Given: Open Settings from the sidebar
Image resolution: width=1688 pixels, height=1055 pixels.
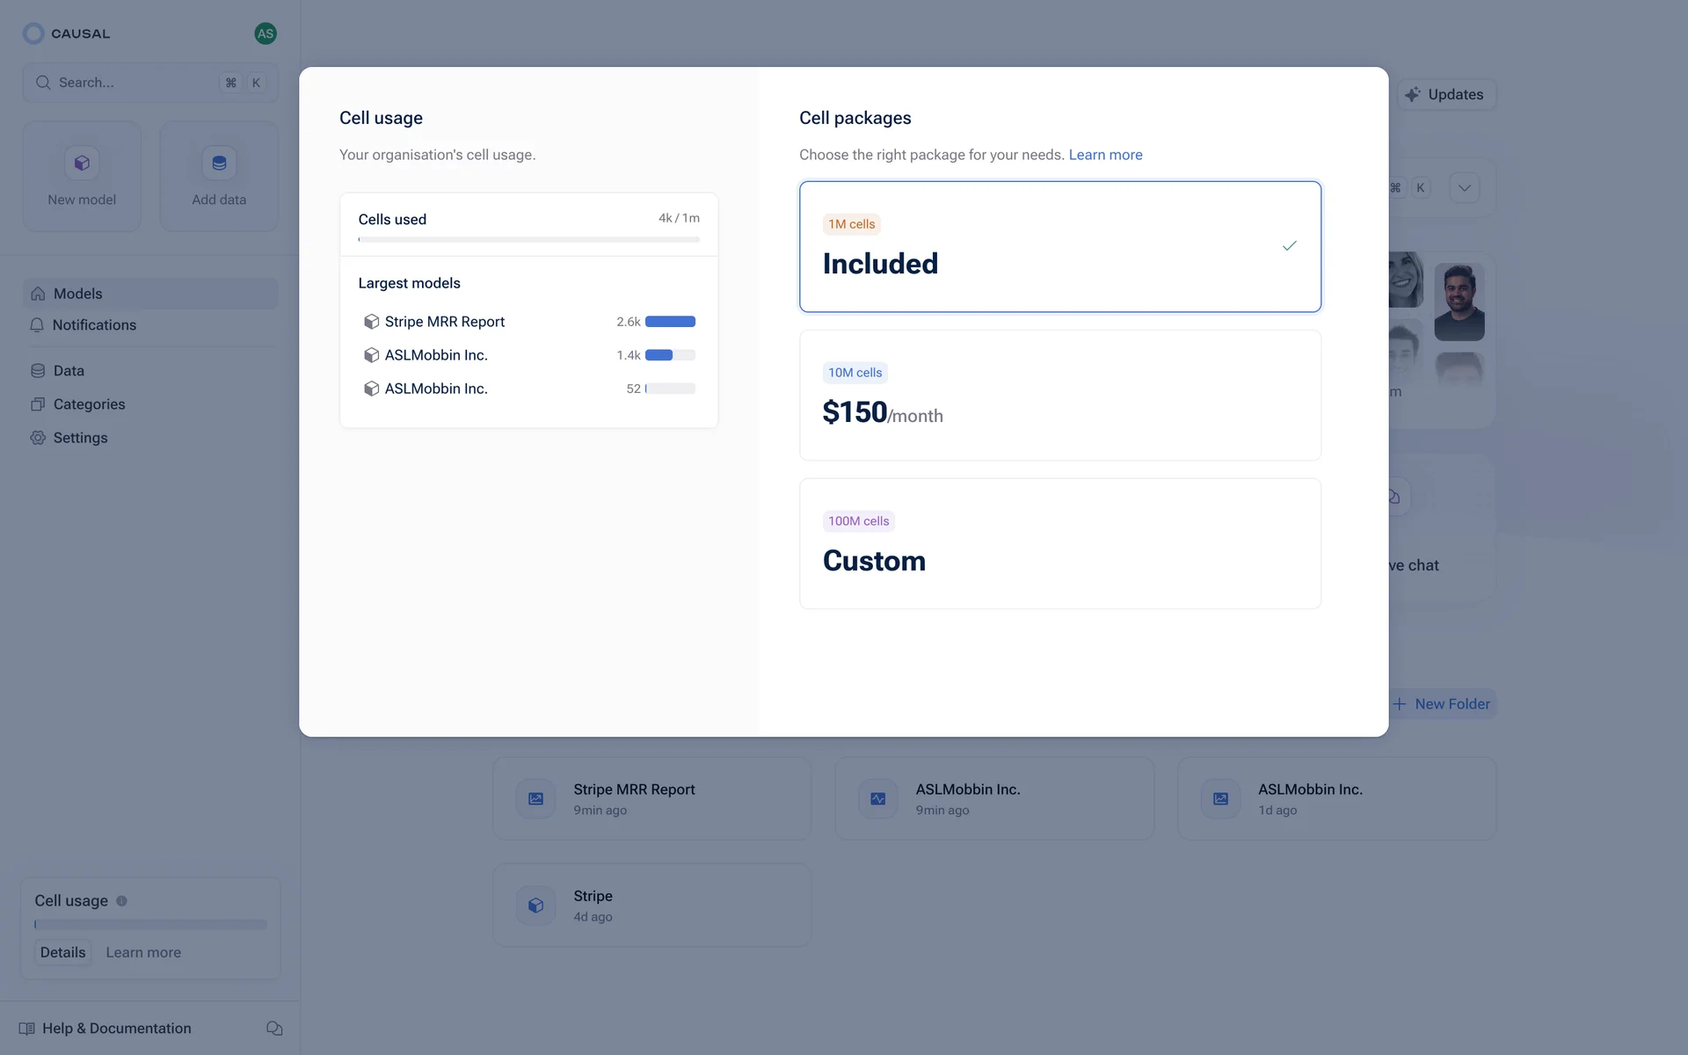Looking at the screenshot, I should coord(80,438).
